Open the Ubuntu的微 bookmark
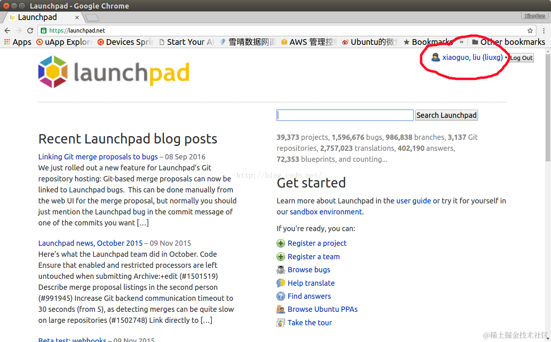Screen dimensions: 551x342 [x=370, y=42]
